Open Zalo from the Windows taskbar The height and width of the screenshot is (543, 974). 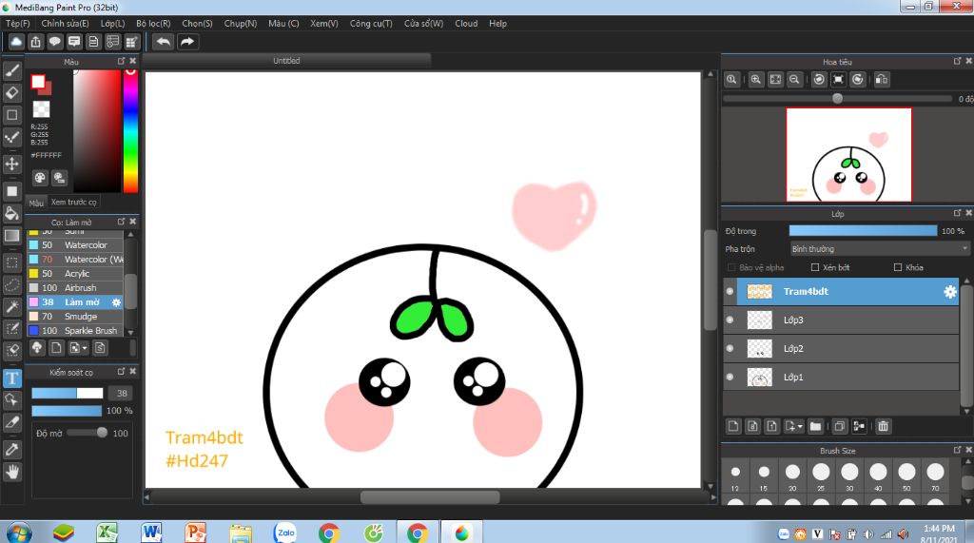pyautogui.click(x=284, y=533)
